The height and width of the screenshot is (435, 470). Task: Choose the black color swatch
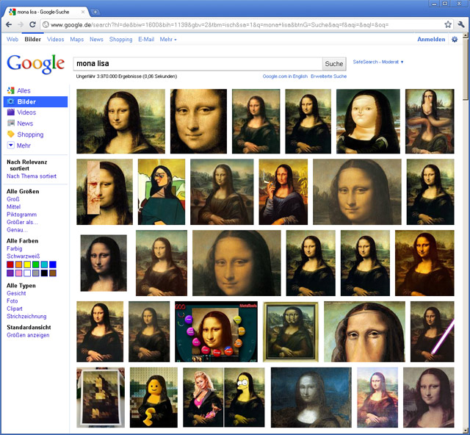click(44, 273)
